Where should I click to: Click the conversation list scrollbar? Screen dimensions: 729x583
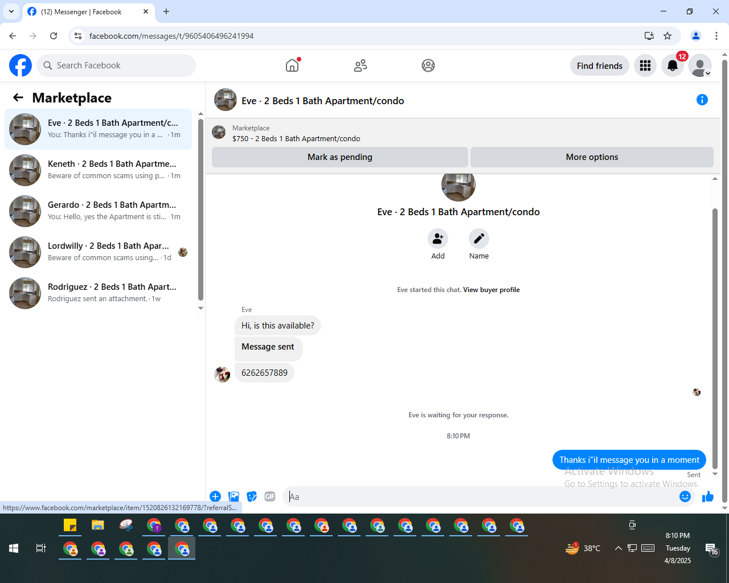pos(200,210)
